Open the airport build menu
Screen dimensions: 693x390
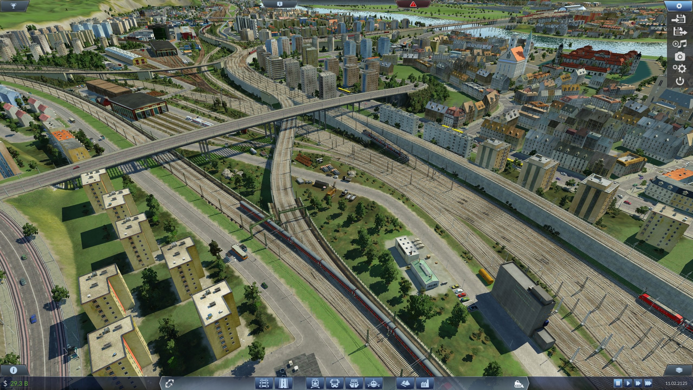(x=374, y=383)
